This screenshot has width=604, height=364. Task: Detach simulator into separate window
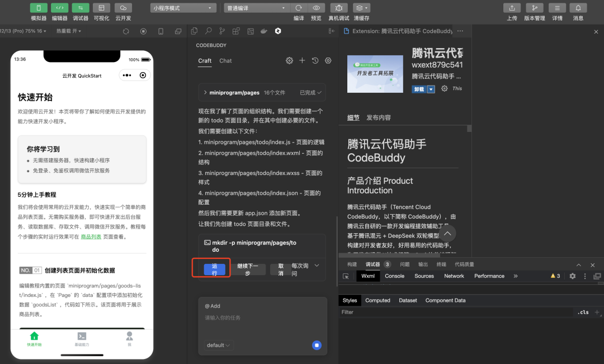tap(178, 31)
